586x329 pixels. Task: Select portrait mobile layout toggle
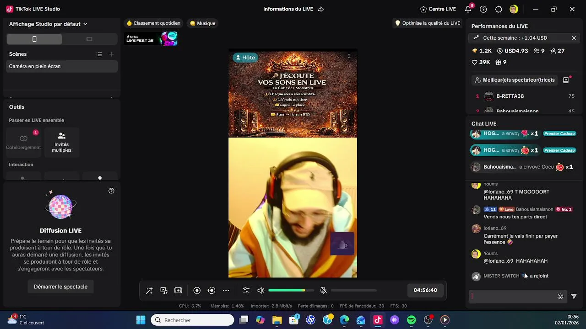[34, 39]
